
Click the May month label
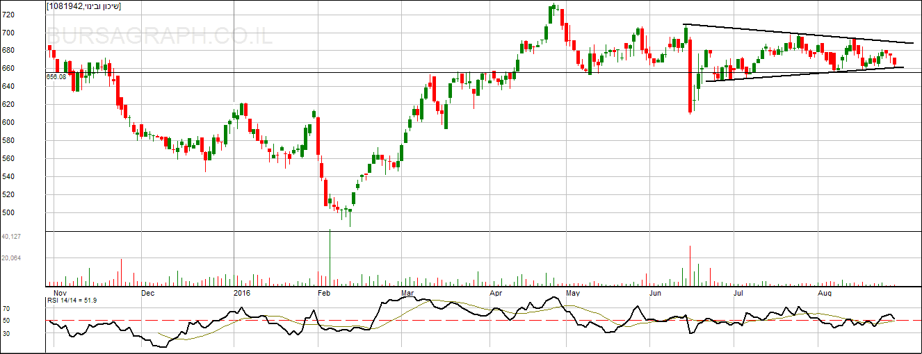(572, 293)
